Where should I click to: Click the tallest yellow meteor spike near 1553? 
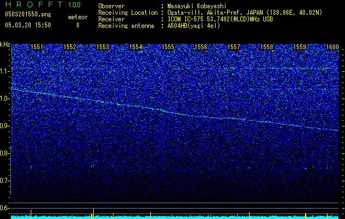[x=93, y=214]
